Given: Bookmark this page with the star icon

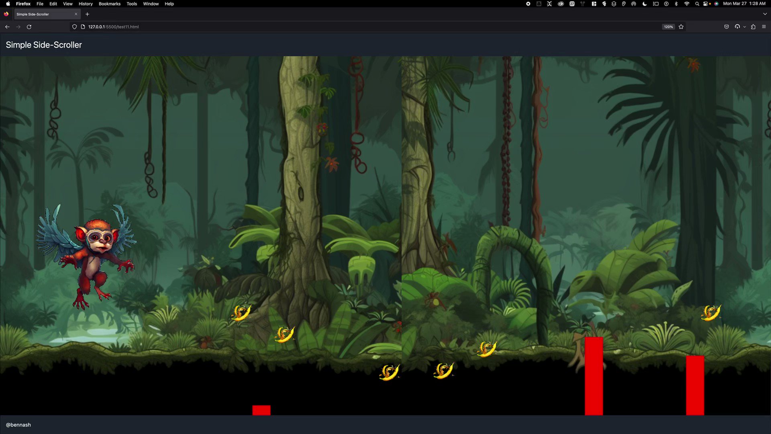Looking at the screenshot, I should pyautogui.click(x=681, y=27).
